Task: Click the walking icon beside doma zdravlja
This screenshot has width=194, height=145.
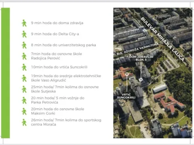Action: point(24,23)
